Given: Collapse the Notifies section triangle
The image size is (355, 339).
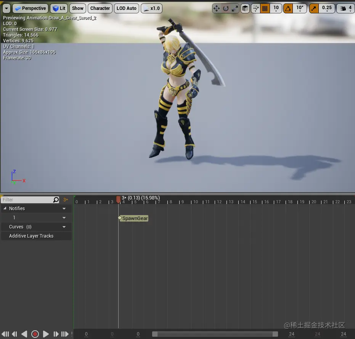Looking at the screenshot, I should pyautogui.click(x=5, y=208).
